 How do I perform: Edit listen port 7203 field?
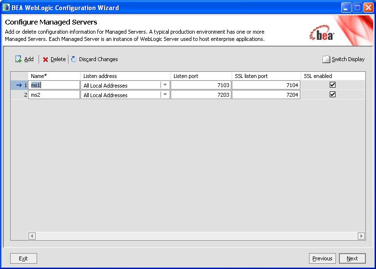201,95
